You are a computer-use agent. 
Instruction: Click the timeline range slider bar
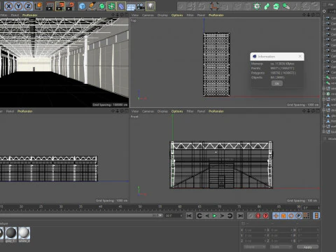click(x=80, y=216)
